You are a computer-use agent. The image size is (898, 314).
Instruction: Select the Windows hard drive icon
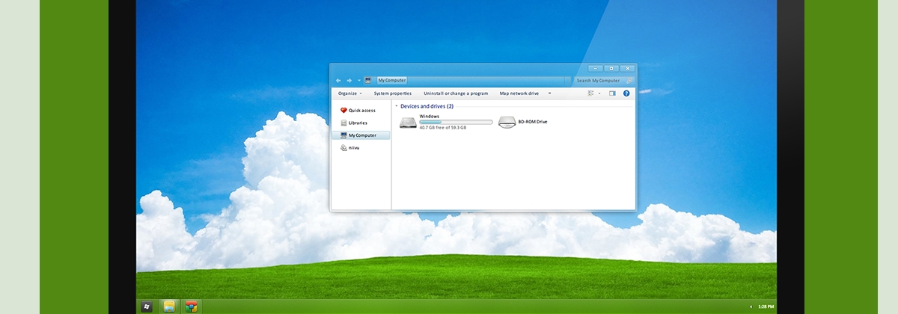[408, 122]
